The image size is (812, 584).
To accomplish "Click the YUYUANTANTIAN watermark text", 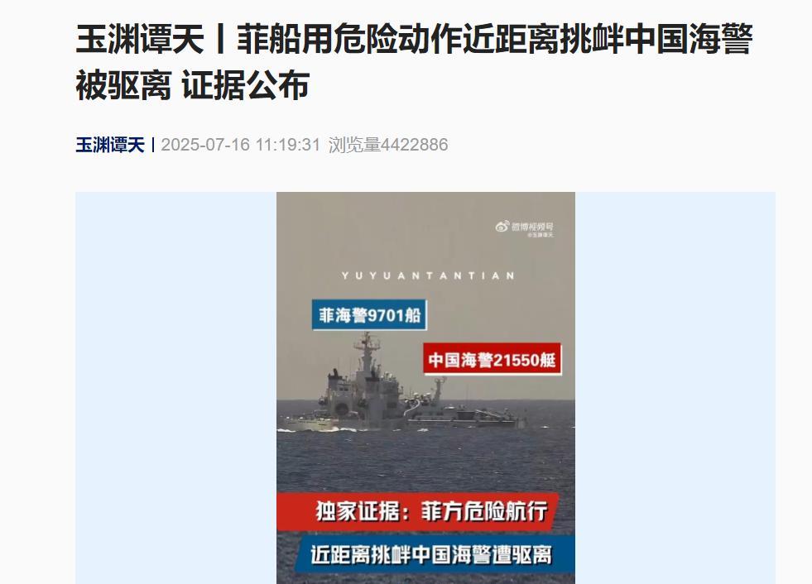I will tap(427, 276).
